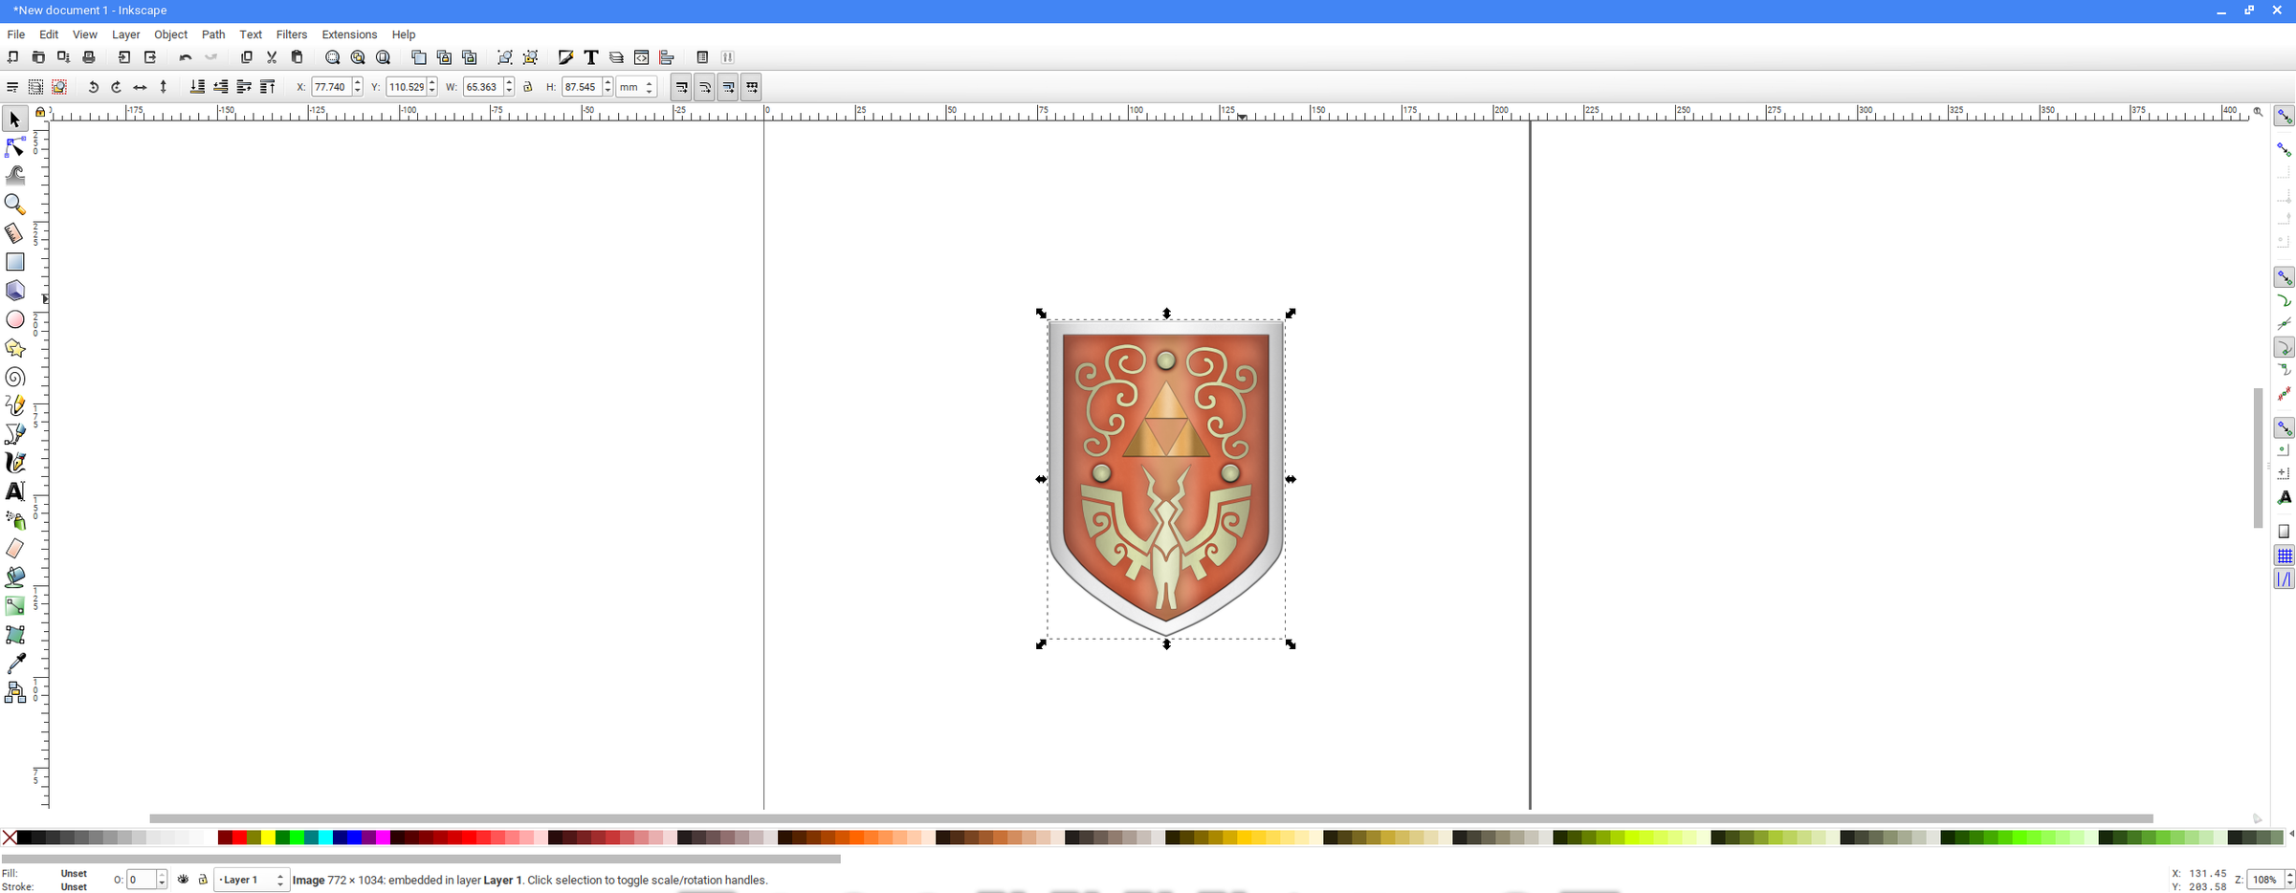Image resolution: width=2296 pixels, height=893 pixels.
Task: Pick the bright red palette swatch
Action: (239, 838)
